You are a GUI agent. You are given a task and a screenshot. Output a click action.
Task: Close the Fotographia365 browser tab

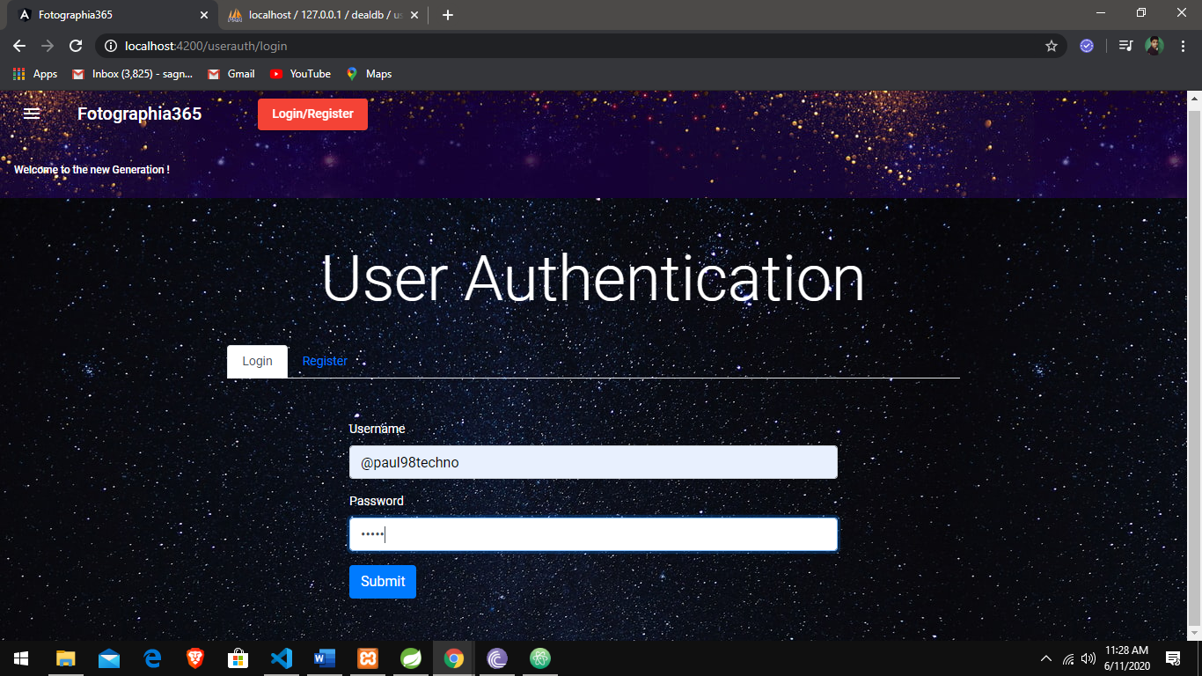(204, 15)
